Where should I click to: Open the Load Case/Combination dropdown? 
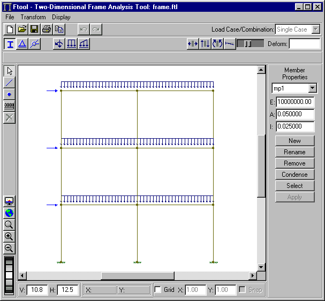[x=316, y=29]
